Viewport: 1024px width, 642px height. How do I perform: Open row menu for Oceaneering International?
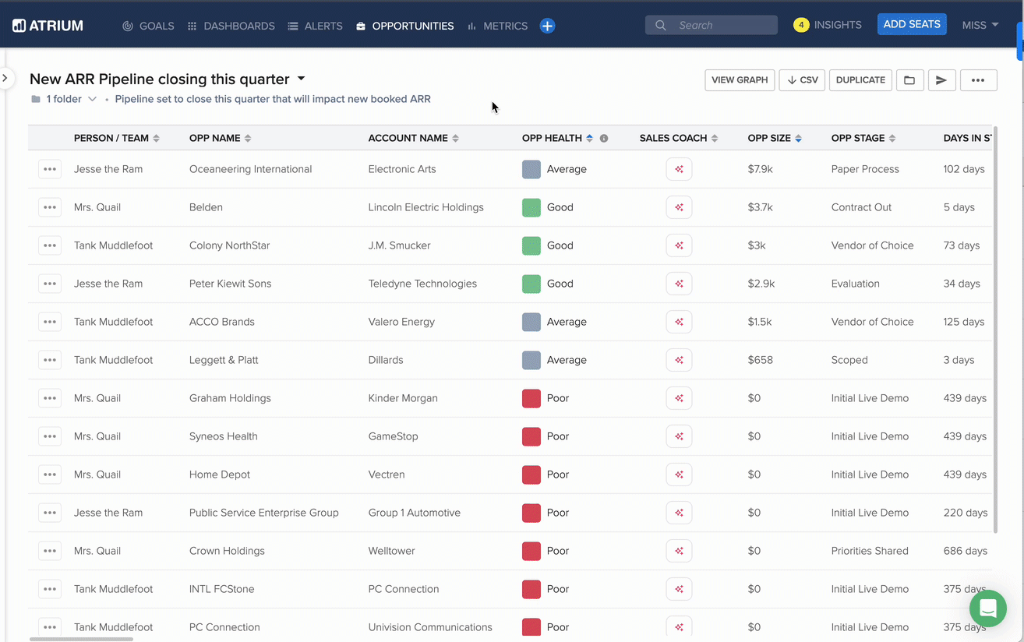click(x=50, y=169)
